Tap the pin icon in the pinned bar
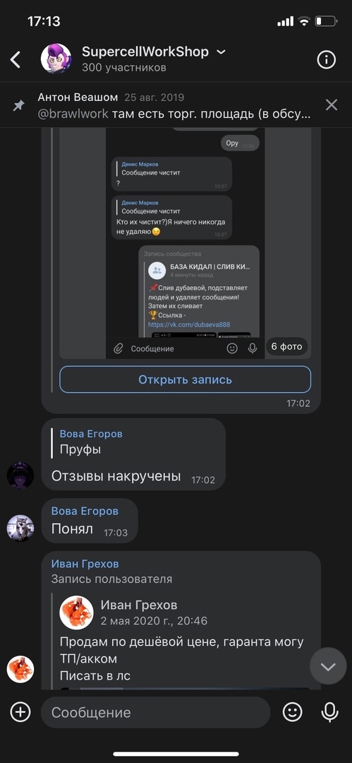This screenshot has height=763, width=352. [19, 105]
